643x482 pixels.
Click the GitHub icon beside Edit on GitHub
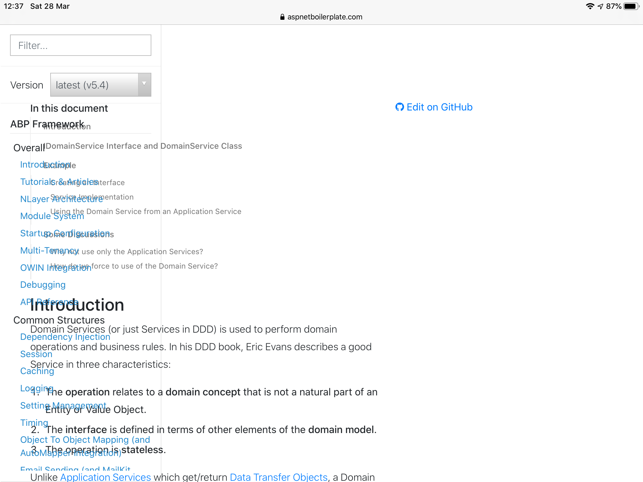pos(399,107)
